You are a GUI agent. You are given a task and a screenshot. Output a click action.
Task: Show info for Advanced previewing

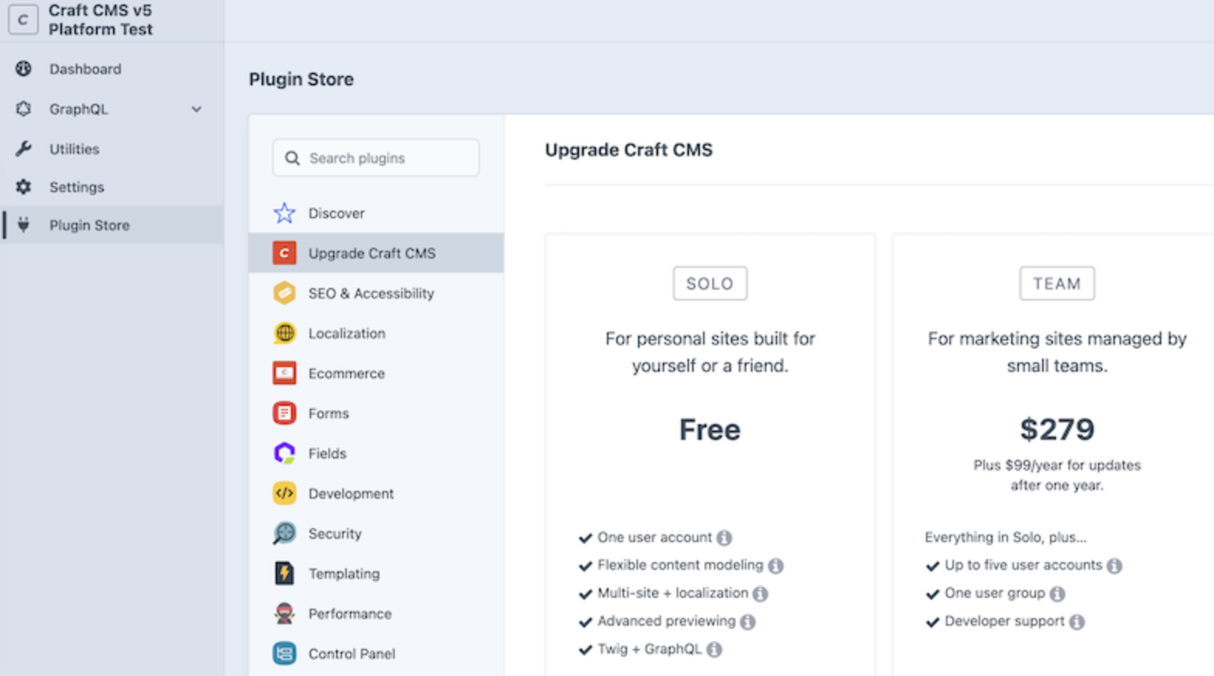point(747,622)
